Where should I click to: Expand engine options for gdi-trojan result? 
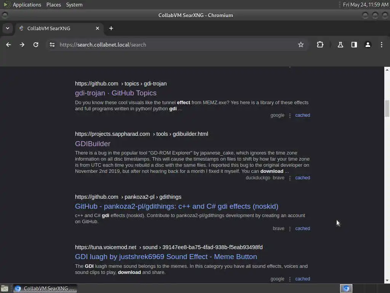click(290, 115)
